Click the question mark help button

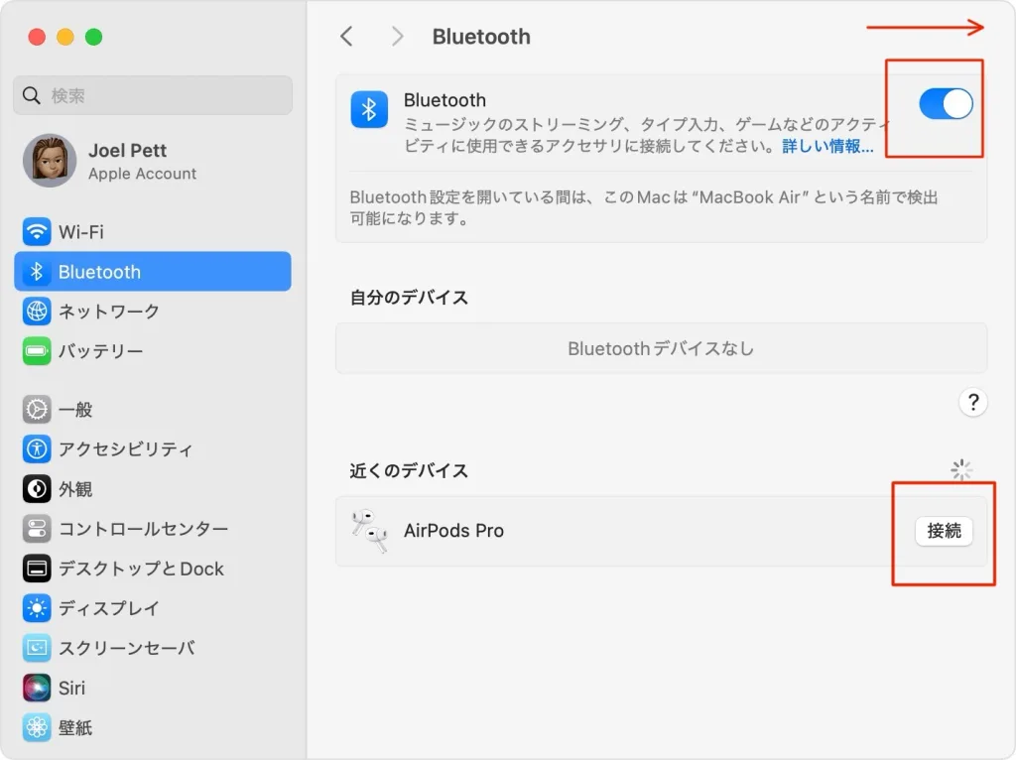[x=972, y=403]
